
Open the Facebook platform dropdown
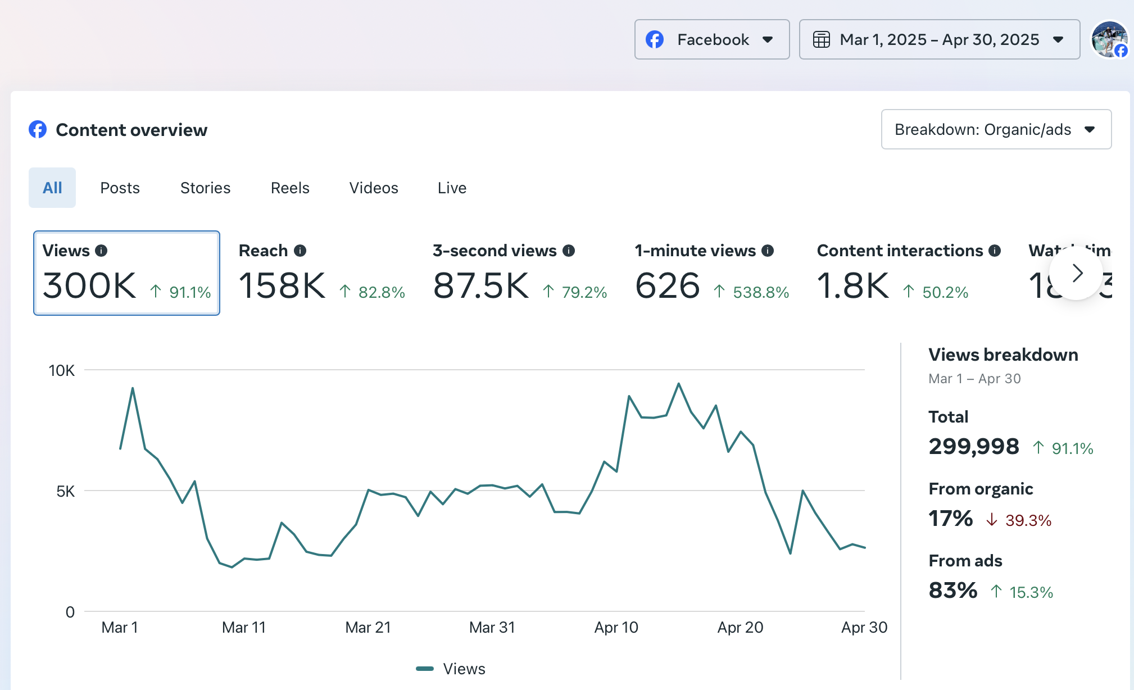click(711, 39)
